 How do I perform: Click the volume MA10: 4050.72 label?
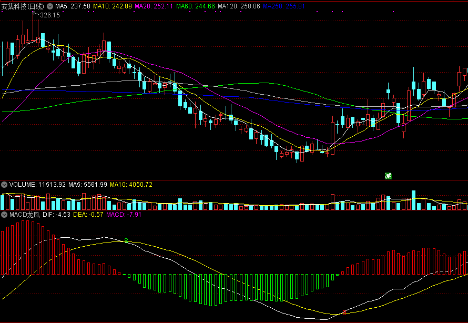point(131,185)
